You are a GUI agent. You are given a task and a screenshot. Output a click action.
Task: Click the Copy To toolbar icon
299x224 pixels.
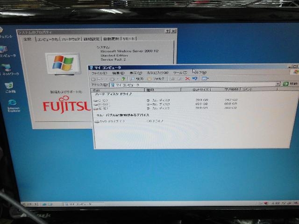(x=179, y=79)
